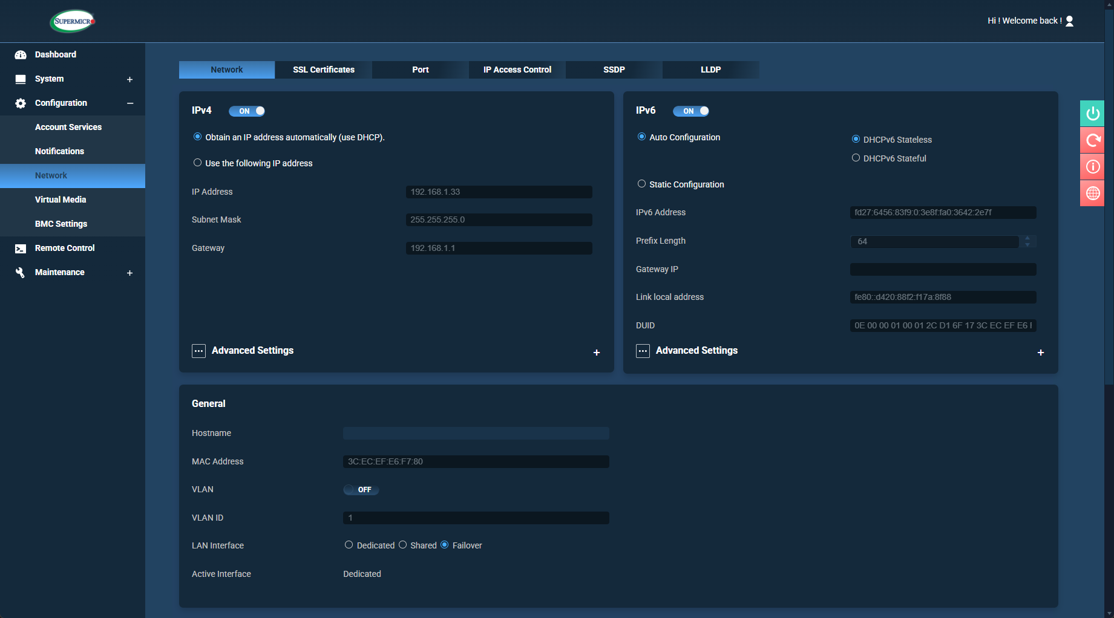Open the Remote Control console section
The height and width of the screenshot is (618, 1114).
click(65, 248)
